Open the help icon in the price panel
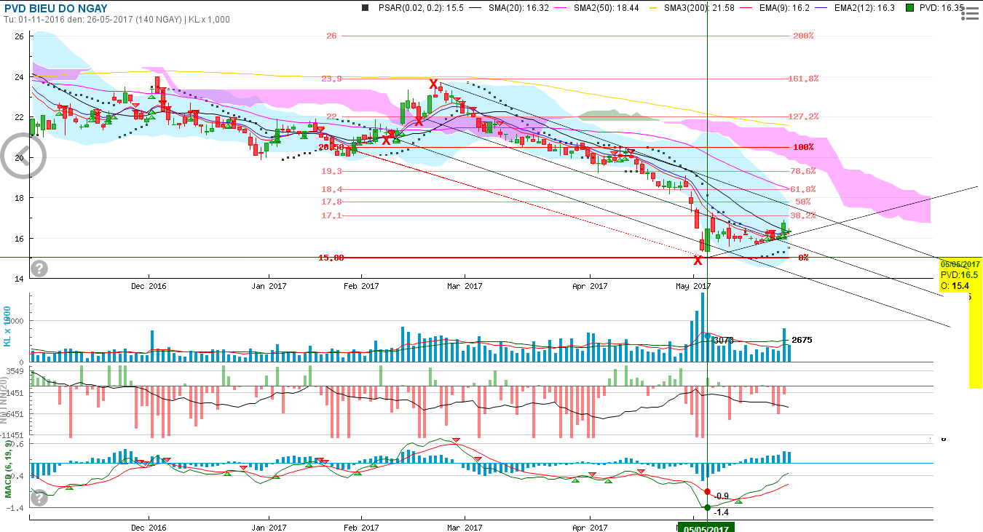The width and height of the screenshot is (983, 532). pos(39,269)
